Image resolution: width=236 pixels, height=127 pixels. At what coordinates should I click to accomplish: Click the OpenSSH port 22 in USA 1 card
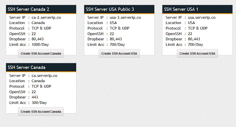[190, 34]
